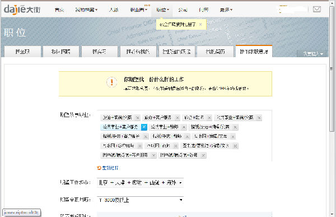Switch to the 校园招聘 tab
Image resolution: width=336 pixels, height=217 pixels.
pyautogui.click(x=61, y=52)
